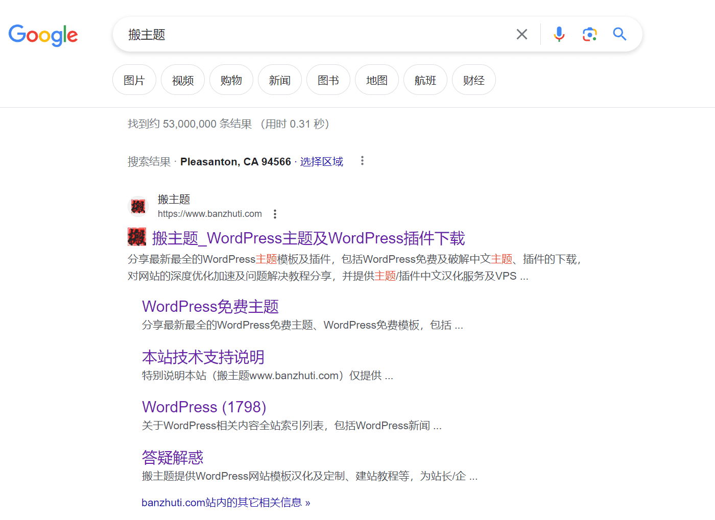The width and height of the screenshot is (715, 520).
Task: Open location options three-dot menu
Action: (x=362, y=161)
